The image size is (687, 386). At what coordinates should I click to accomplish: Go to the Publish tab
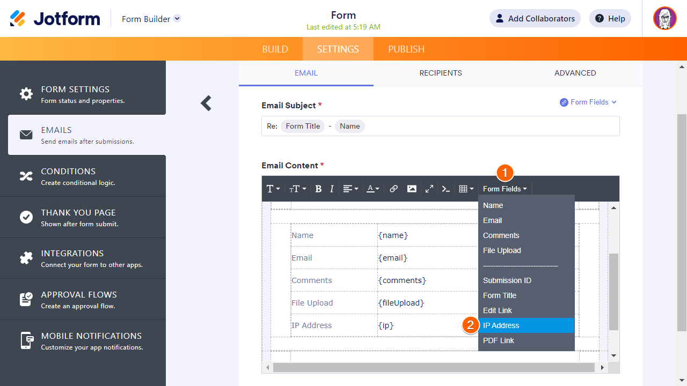(x=406, y=49)
